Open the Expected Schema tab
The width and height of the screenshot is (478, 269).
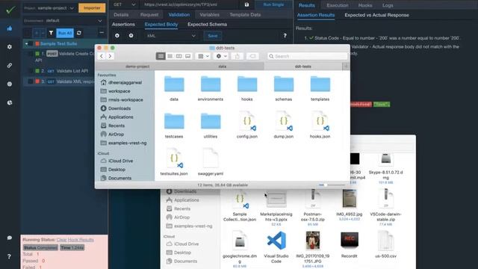point(208,25)
